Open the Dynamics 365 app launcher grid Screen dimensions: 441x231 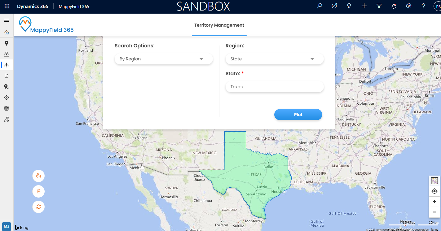tap(7, 6)
